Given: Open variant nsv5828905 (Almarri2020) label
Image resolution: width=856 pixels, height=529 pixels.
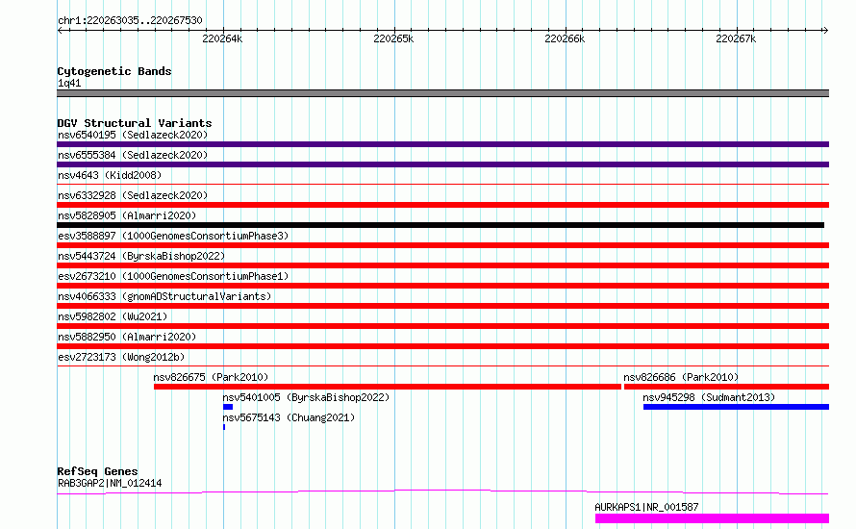Looking at the screenshot, I should click(x=127, y=215).
